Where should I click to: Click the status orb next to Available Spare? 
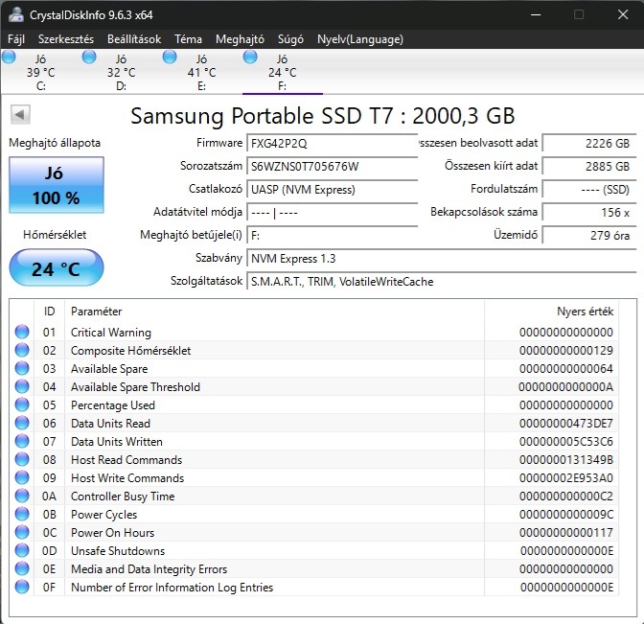coord(22,369)
